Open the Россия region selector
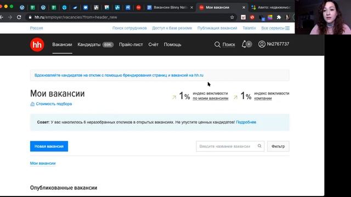The height and width of the screenshot is (197, 351). pos(37,28)
